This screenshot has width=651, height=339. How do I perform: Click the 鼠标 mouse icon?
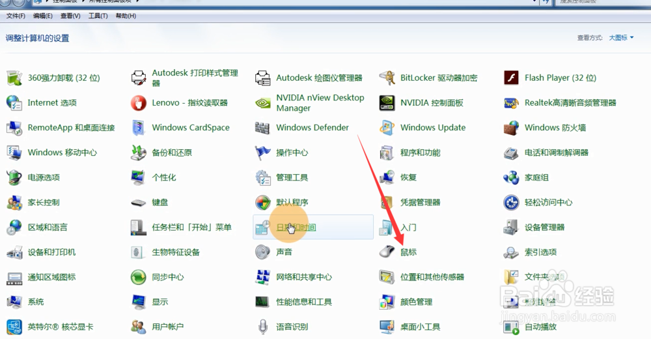coord(387,252)
